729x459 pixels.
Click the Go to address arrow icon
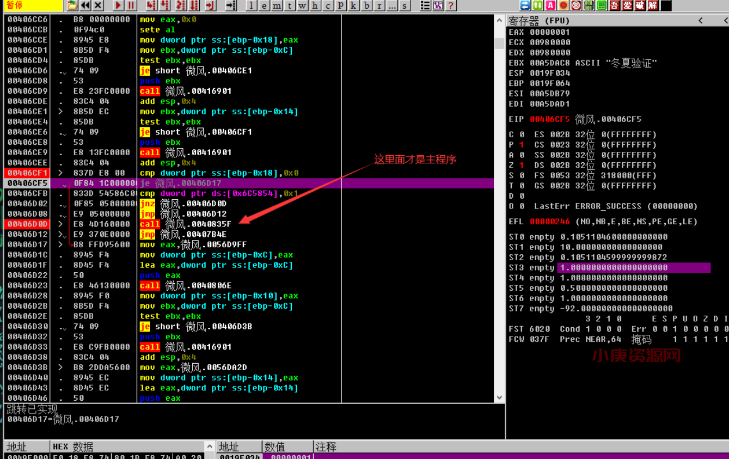click(231, 5)
